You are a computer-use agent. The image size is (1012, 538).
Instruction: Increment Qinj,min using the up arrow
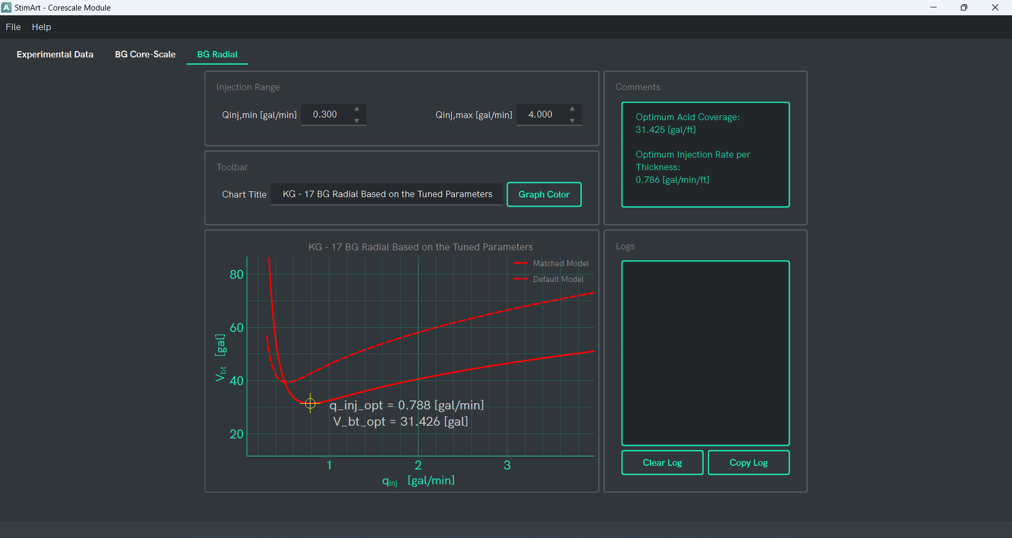pyautogui.click(x=357, y=109)
